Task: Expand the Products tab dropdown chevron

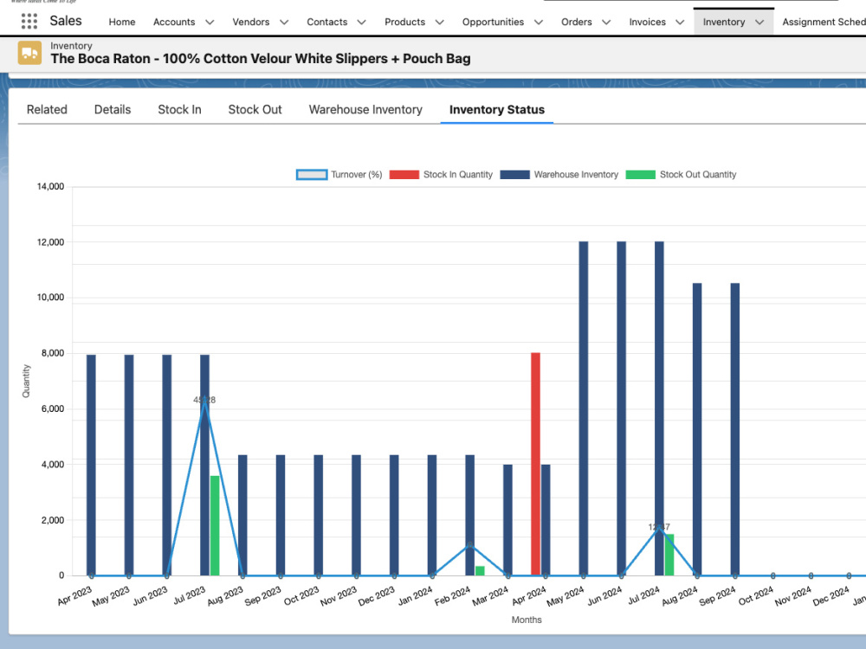Action: pos(440,22)
